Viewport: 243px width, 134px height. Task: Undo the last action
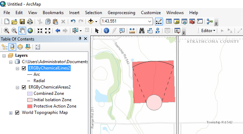point(73,22)
